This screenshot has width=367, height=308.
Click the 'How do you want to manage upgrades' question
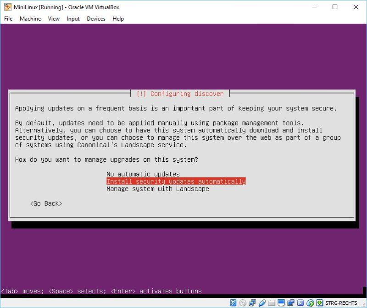(x=106, y=159)
